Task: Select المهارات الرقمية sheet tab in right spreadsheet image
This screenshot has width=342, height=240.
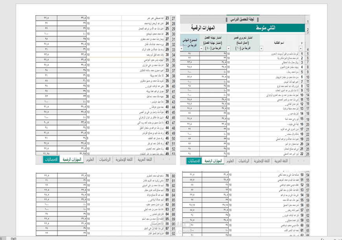Action: 213,161
